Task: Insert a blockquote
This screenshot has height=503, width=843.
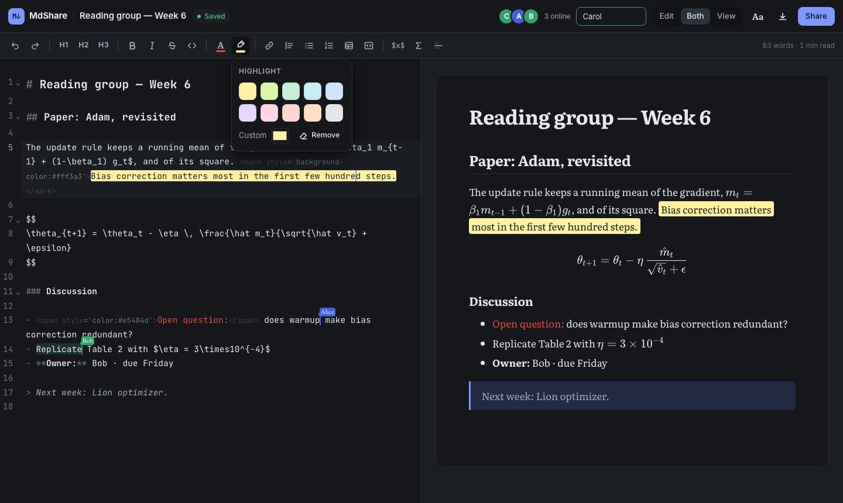Action: 289,46
